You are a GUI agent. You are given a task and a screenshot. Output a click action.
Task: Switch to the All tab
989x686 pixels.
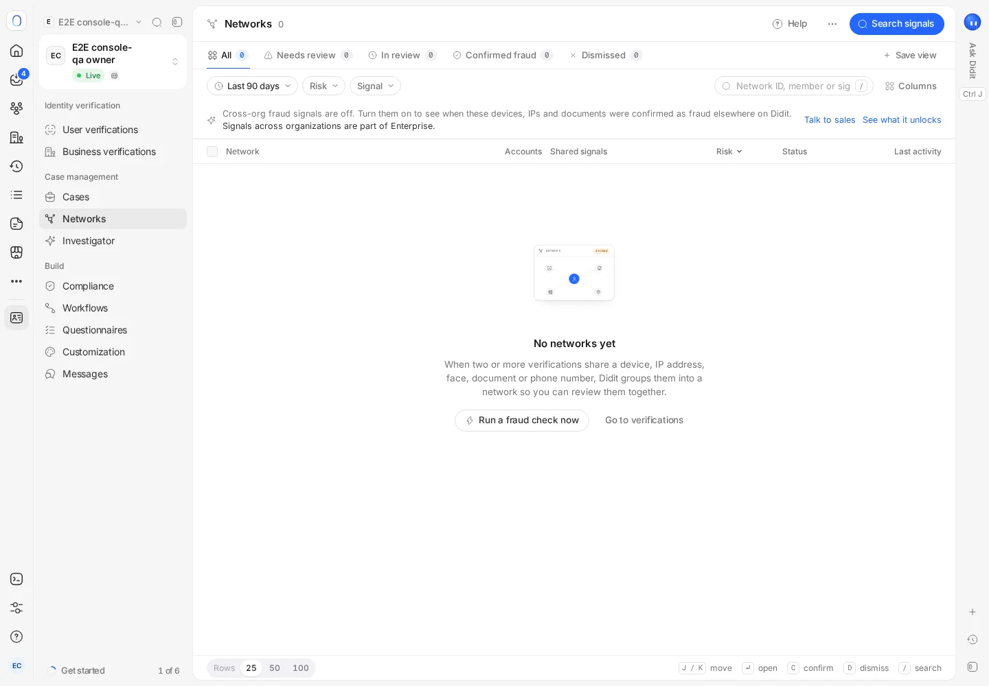[228, 55]
